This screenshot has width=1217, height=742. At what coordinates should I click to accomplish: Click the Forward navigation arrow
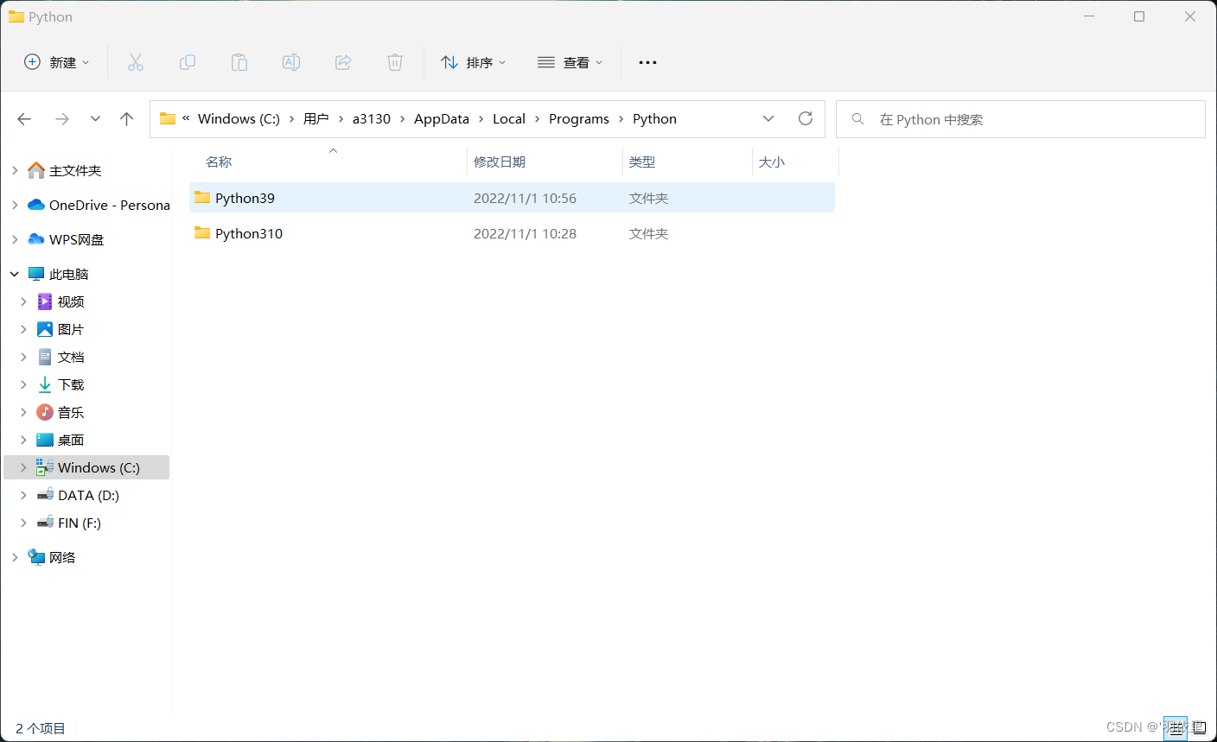(61, 118)
